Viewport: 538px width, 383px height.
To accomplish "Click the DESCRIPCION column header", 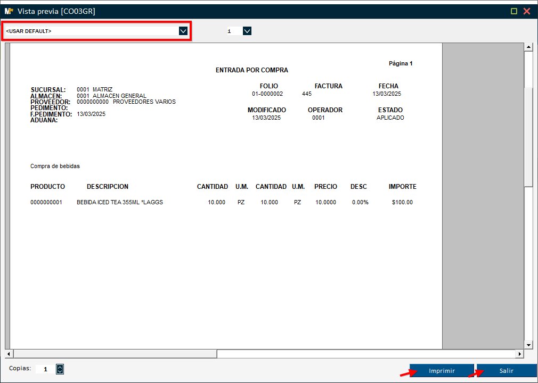I will point(108,187).
